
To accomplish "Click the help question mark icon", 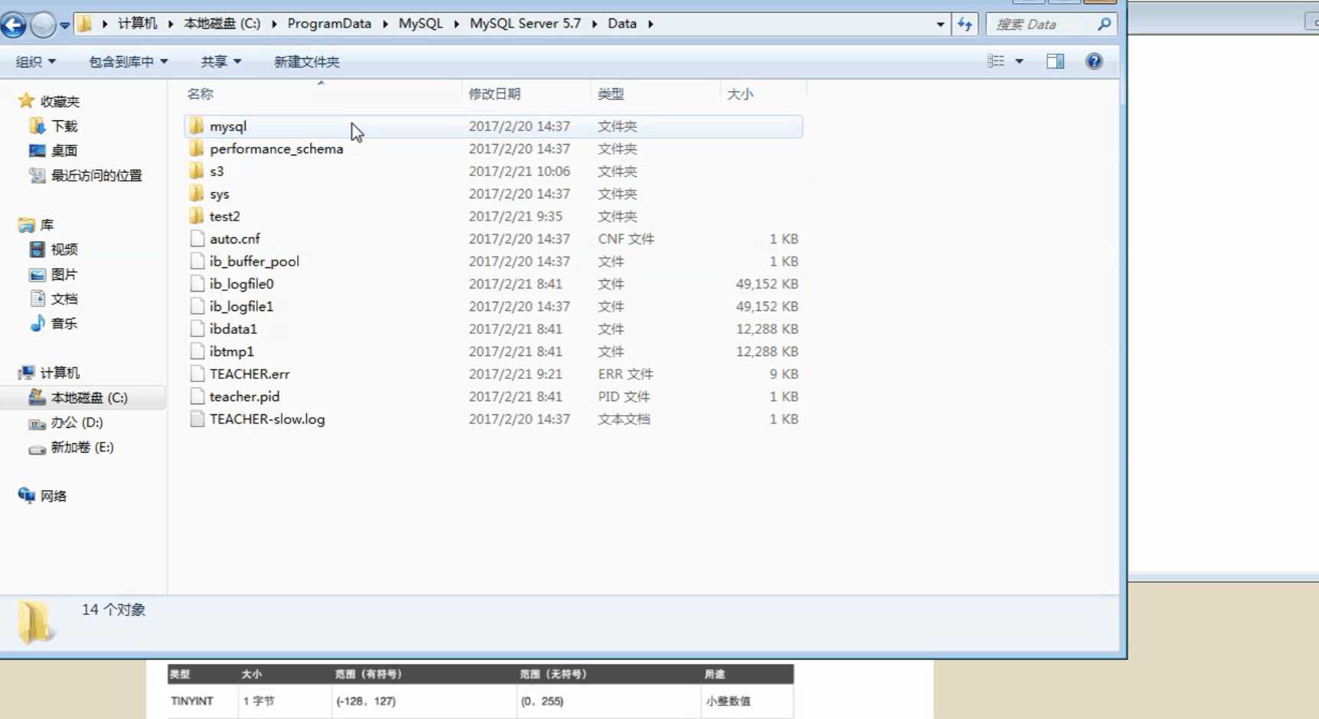I will [x=1094, y=61].
